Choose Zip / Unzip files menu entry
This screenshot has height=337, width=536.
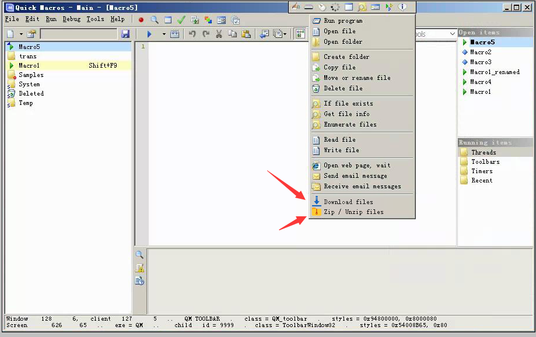point(353,212)
